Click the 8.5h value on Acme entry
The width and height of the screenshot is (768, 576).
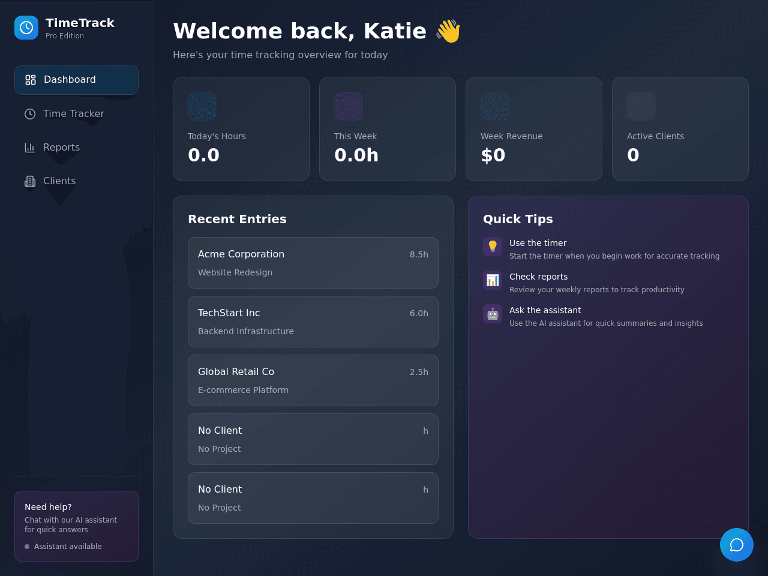coord(419,254)
